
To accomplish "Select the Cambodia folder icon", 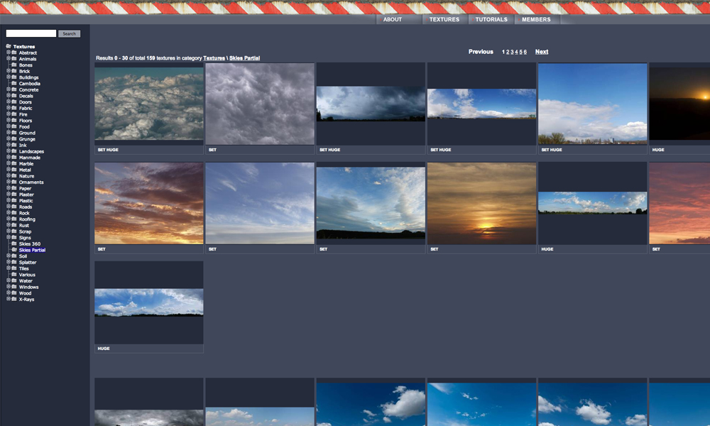I will pyautogui.click(x=14, y=83).
